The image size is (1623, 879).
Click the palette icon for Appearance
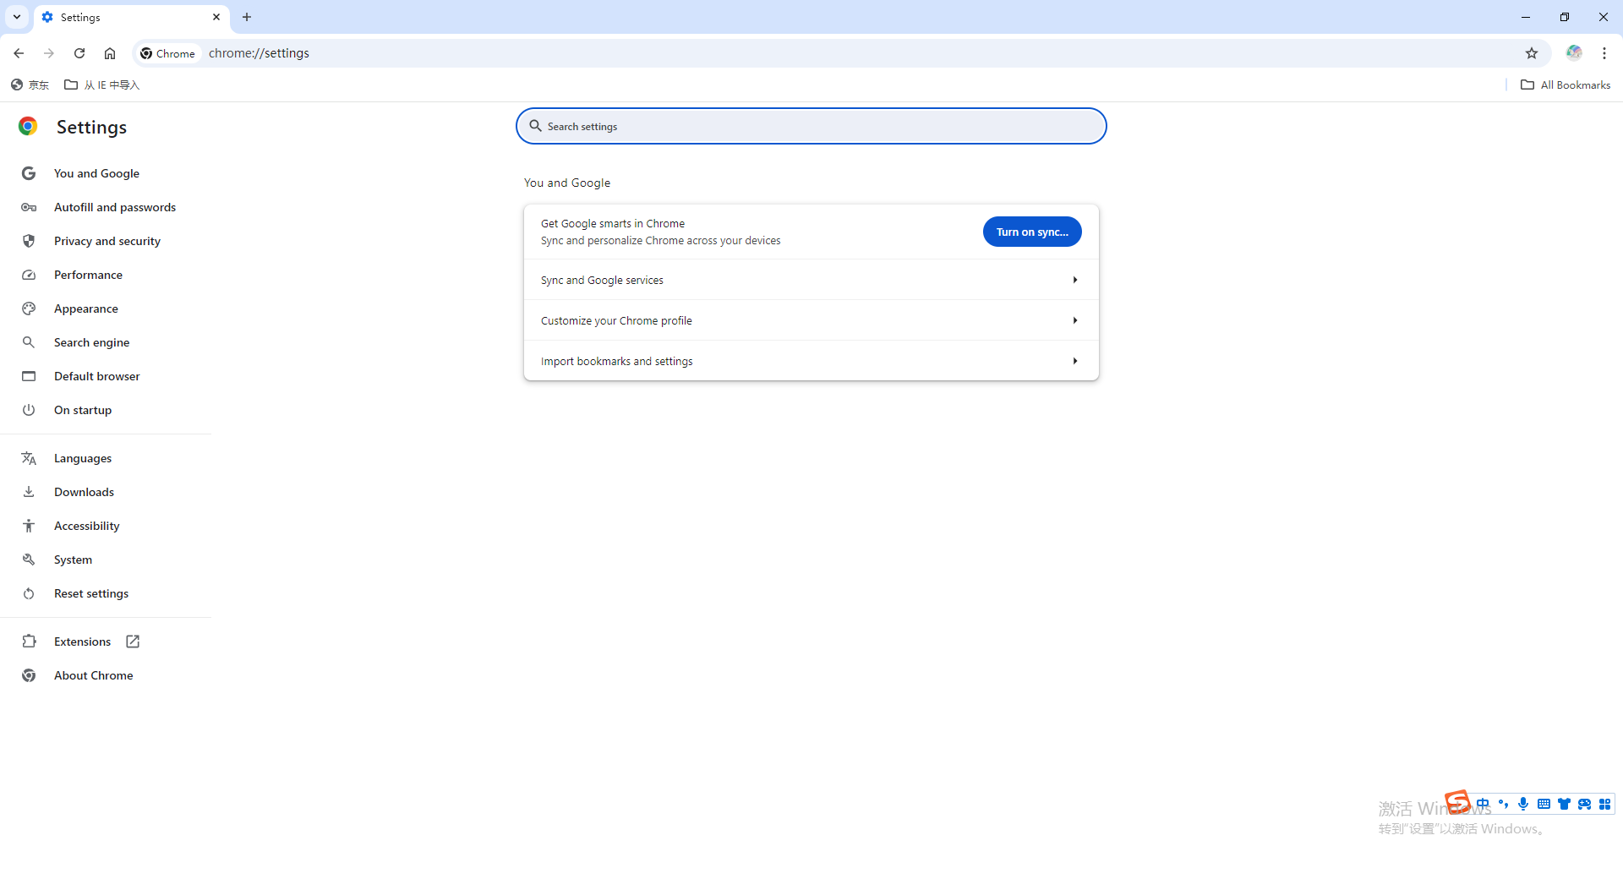(29, 308)
